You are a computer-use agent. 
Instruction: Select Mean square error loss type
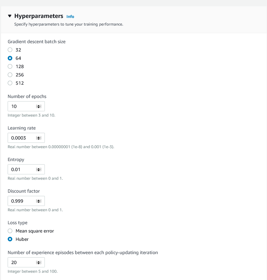[10, 231]
